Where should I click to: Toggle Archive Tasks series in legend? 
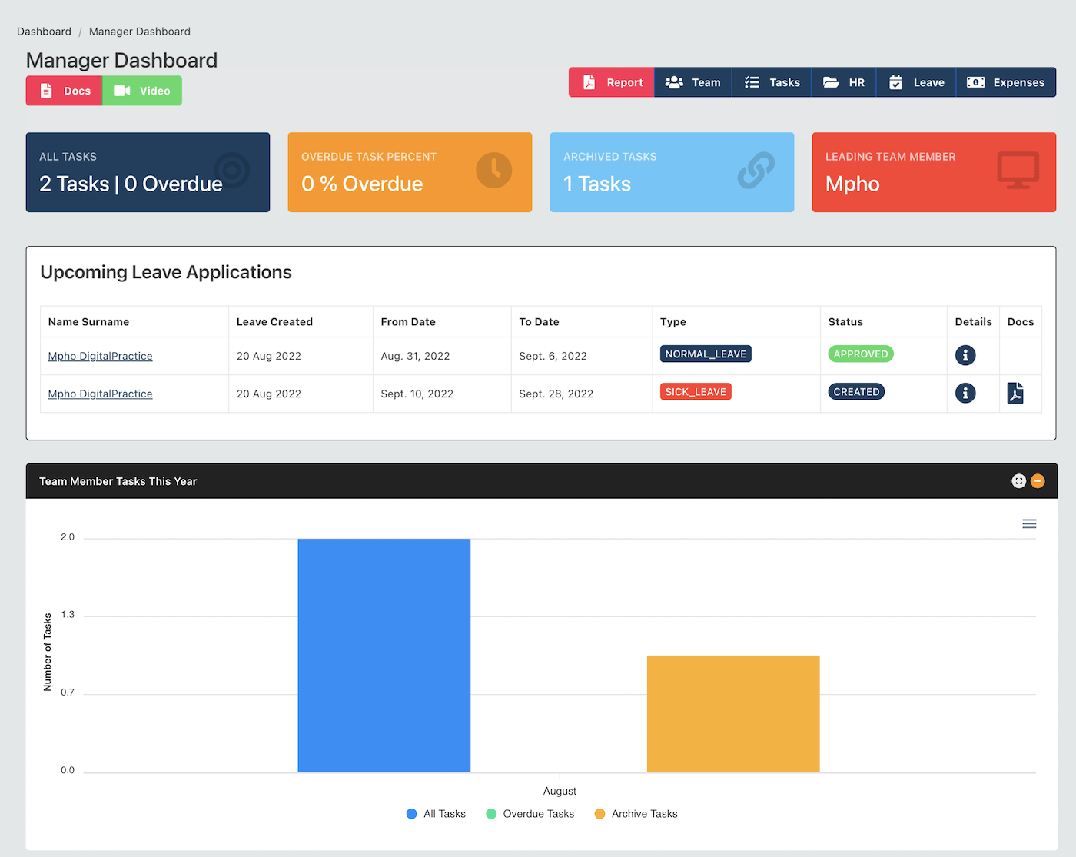pyautogui.click(x=636, y=814)
